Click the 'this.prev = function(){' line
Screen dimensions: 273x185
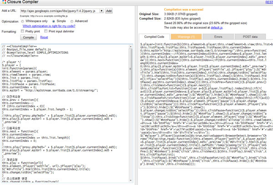click(20, 100)
